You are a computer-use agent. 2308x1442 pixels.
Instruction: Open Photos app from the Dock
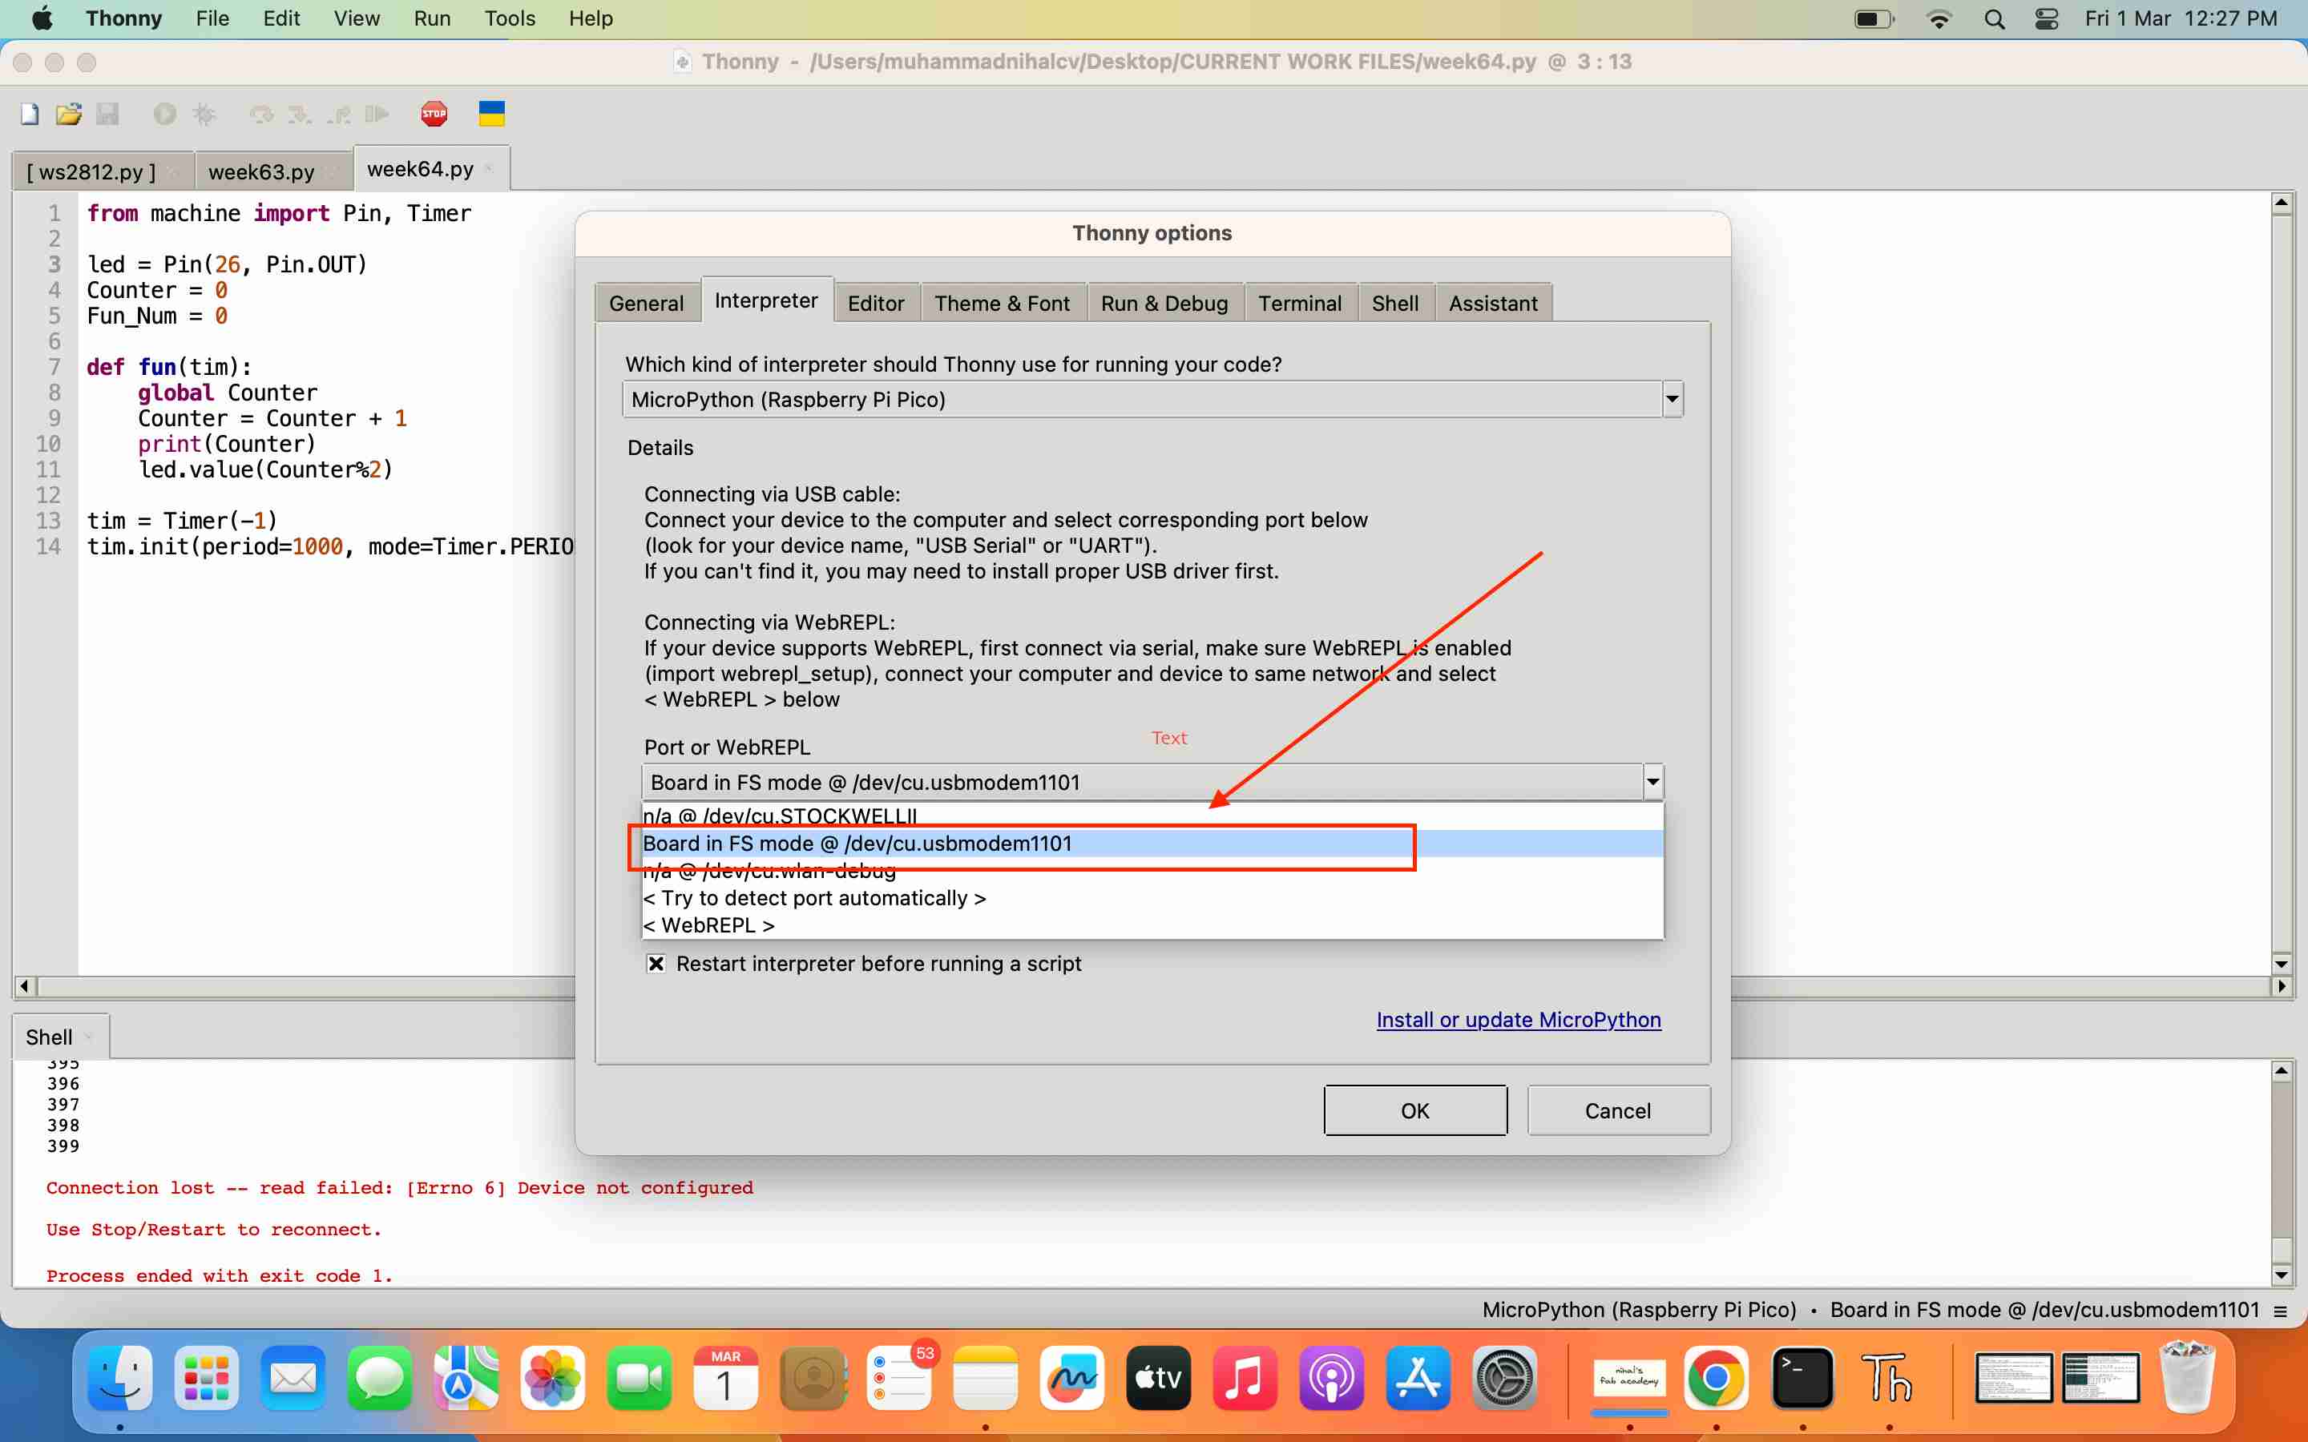(x=552, y=1378)
